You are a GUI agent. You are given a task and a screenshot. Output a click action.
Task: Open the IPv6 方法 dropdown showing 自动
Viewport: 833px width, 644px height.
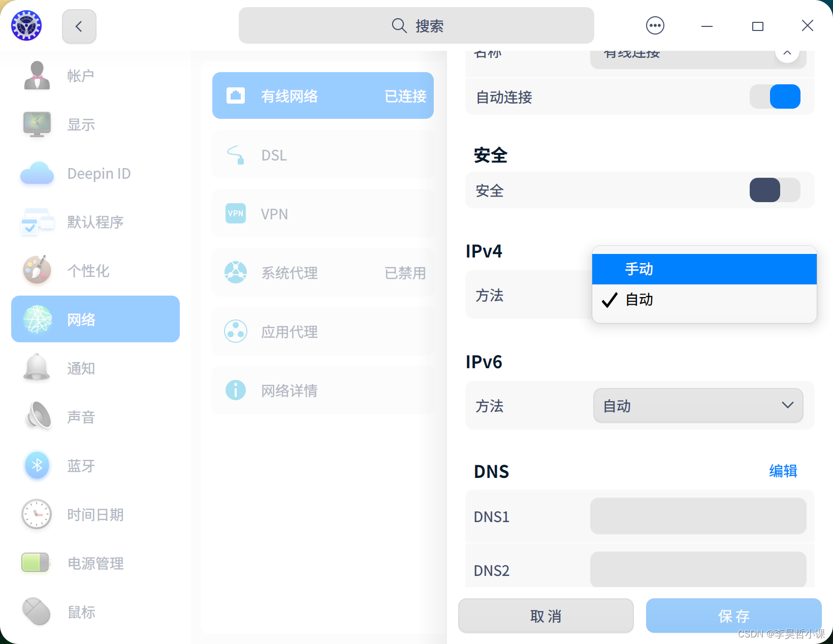pos(698,405)
